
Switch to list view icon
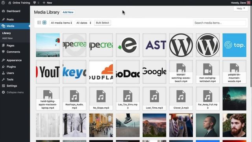39,22
